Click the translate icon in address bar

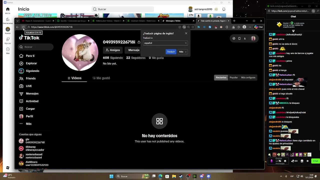184,27
